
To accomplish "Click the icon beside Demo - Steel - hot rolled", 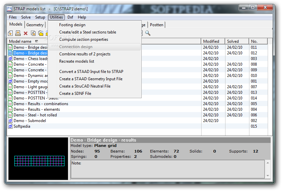I will [x=10, y=115].
